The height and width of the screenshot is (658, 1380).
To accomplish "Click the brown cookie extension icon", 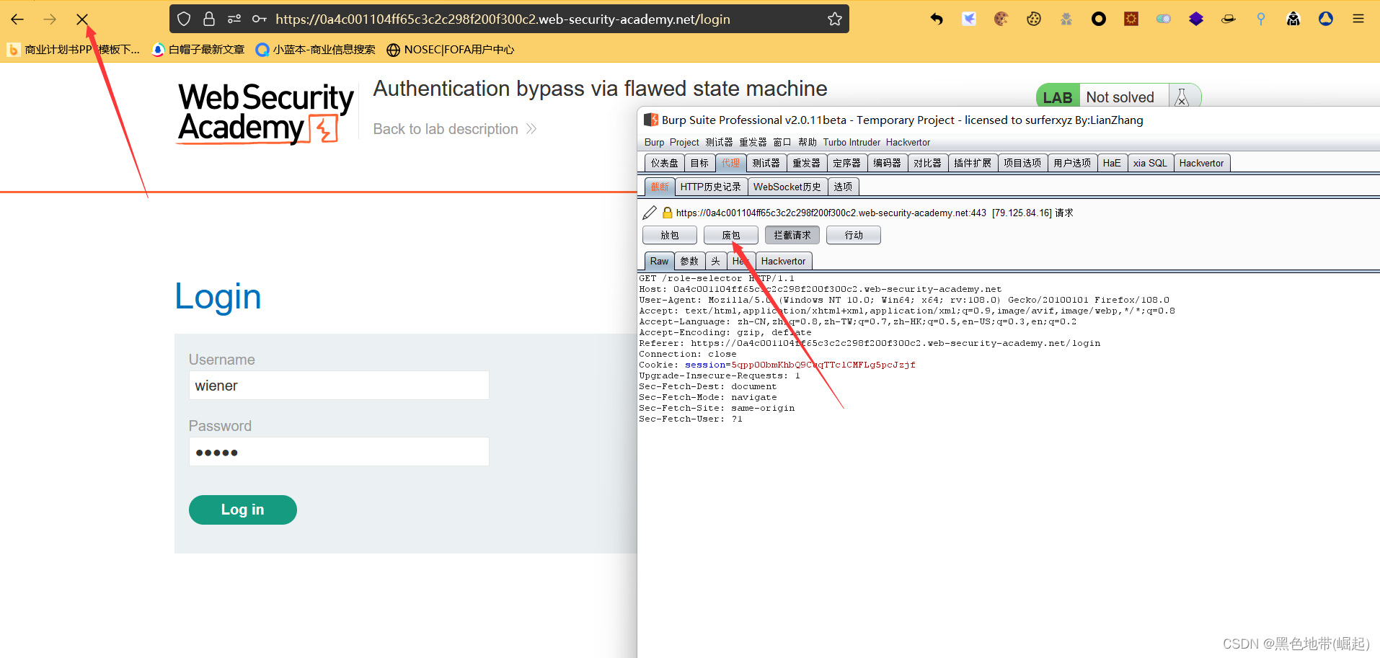I will (x=1001, y=19).
